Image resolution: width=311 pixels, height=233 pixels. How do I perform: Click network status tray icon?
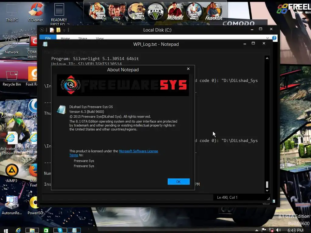(271, 230)
